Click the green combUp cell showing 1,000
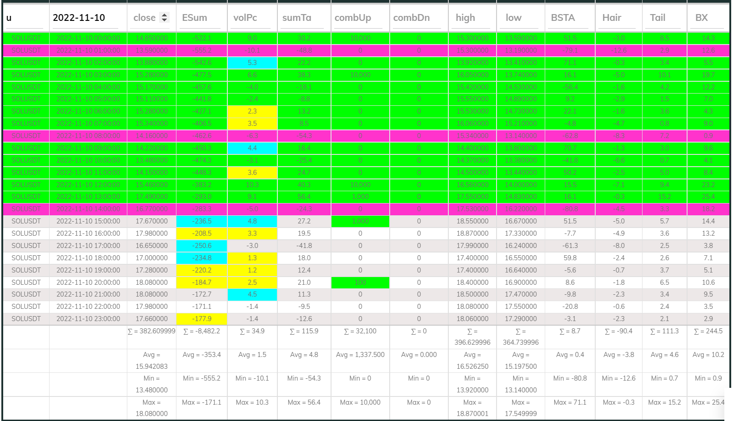 click(360, 221)
